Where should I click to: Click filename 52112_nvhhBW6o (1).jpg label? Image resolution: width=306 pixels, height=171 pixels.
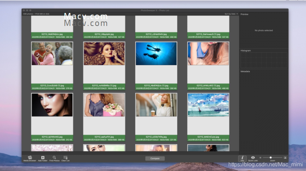[104, 85]
